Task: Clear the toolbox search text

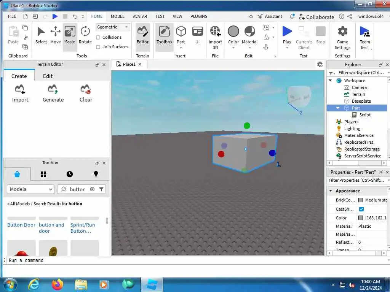Action: (x=92, y=189)
